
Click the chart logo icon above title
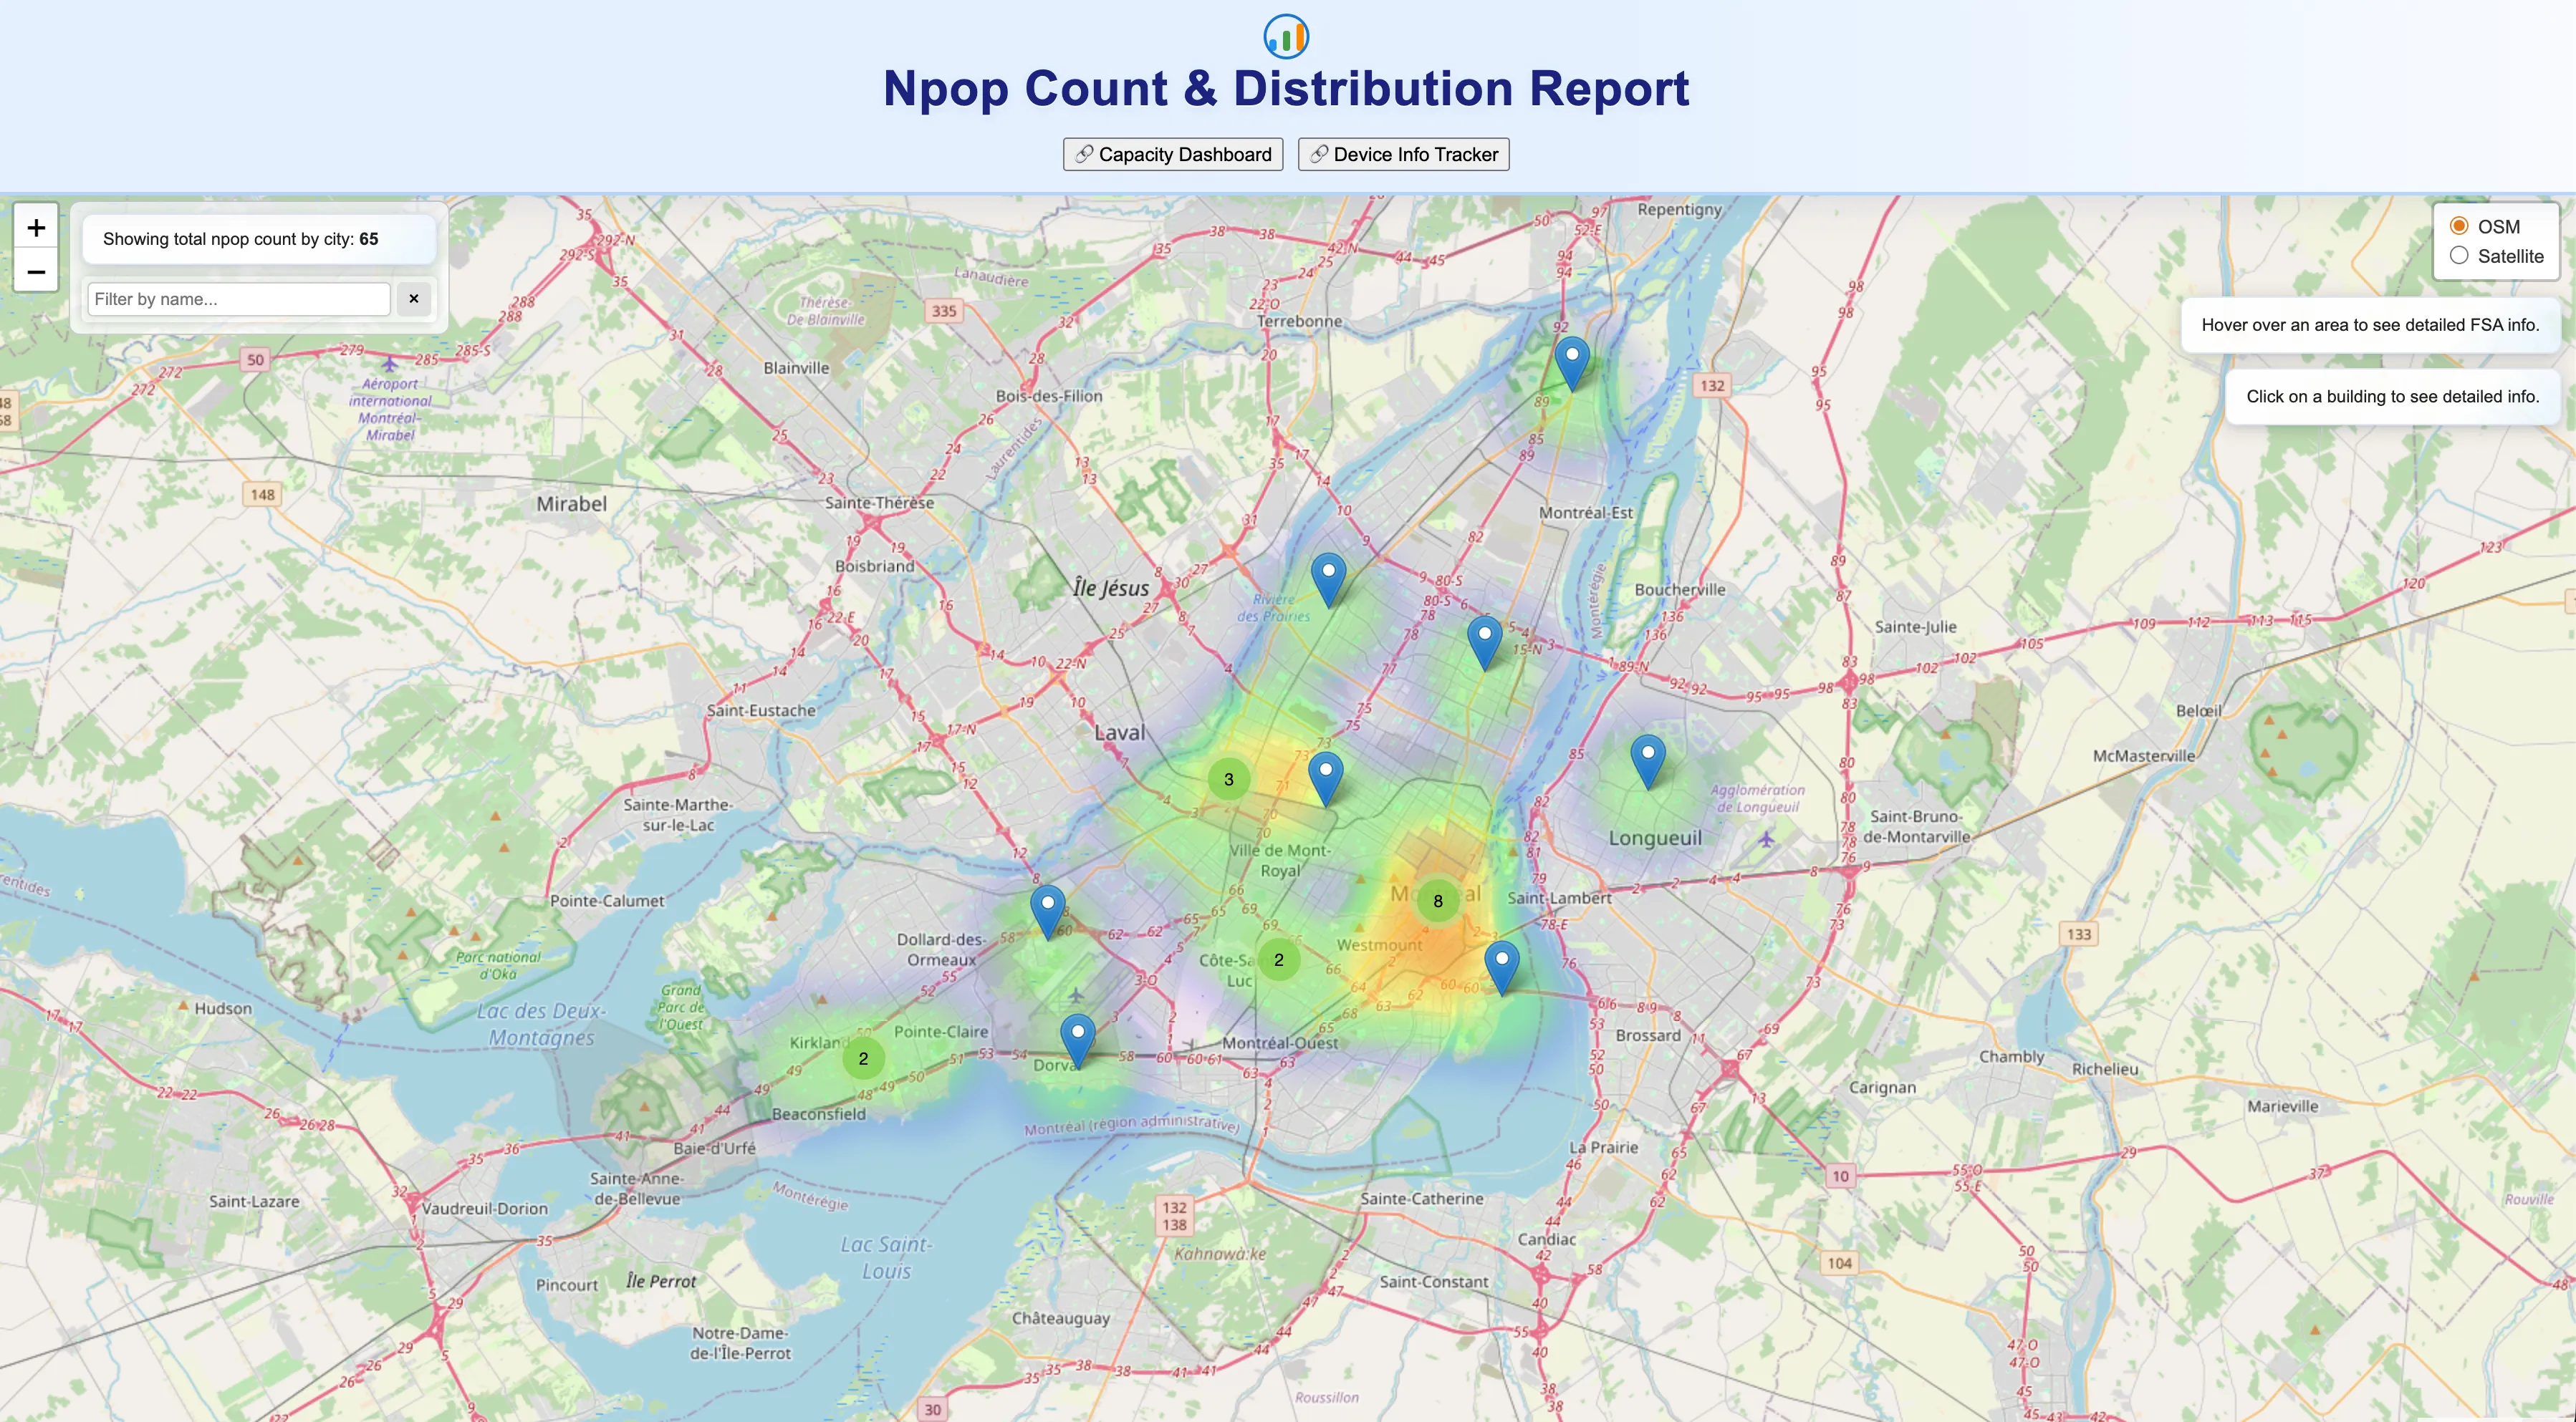(x=1286, y=37)
